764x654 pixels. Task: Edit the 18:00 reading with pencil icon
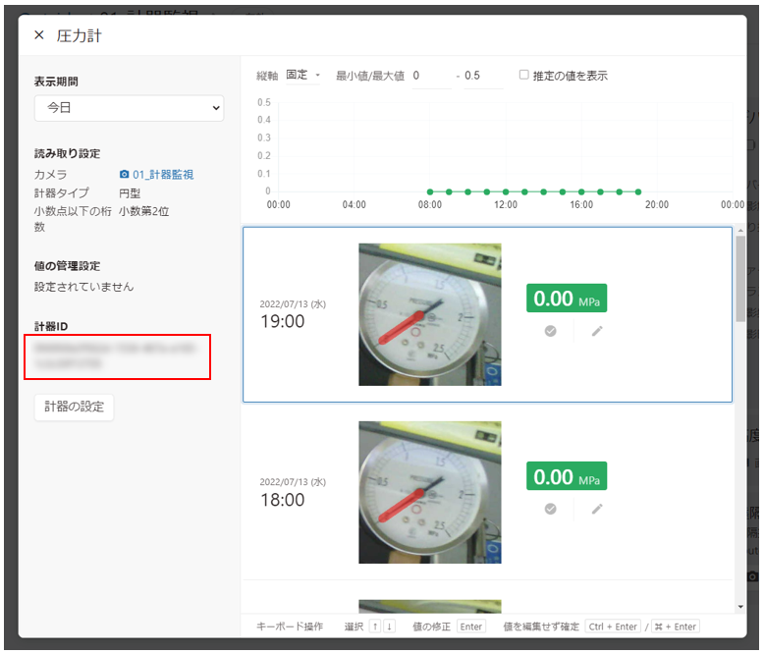(x=597, y=510)
